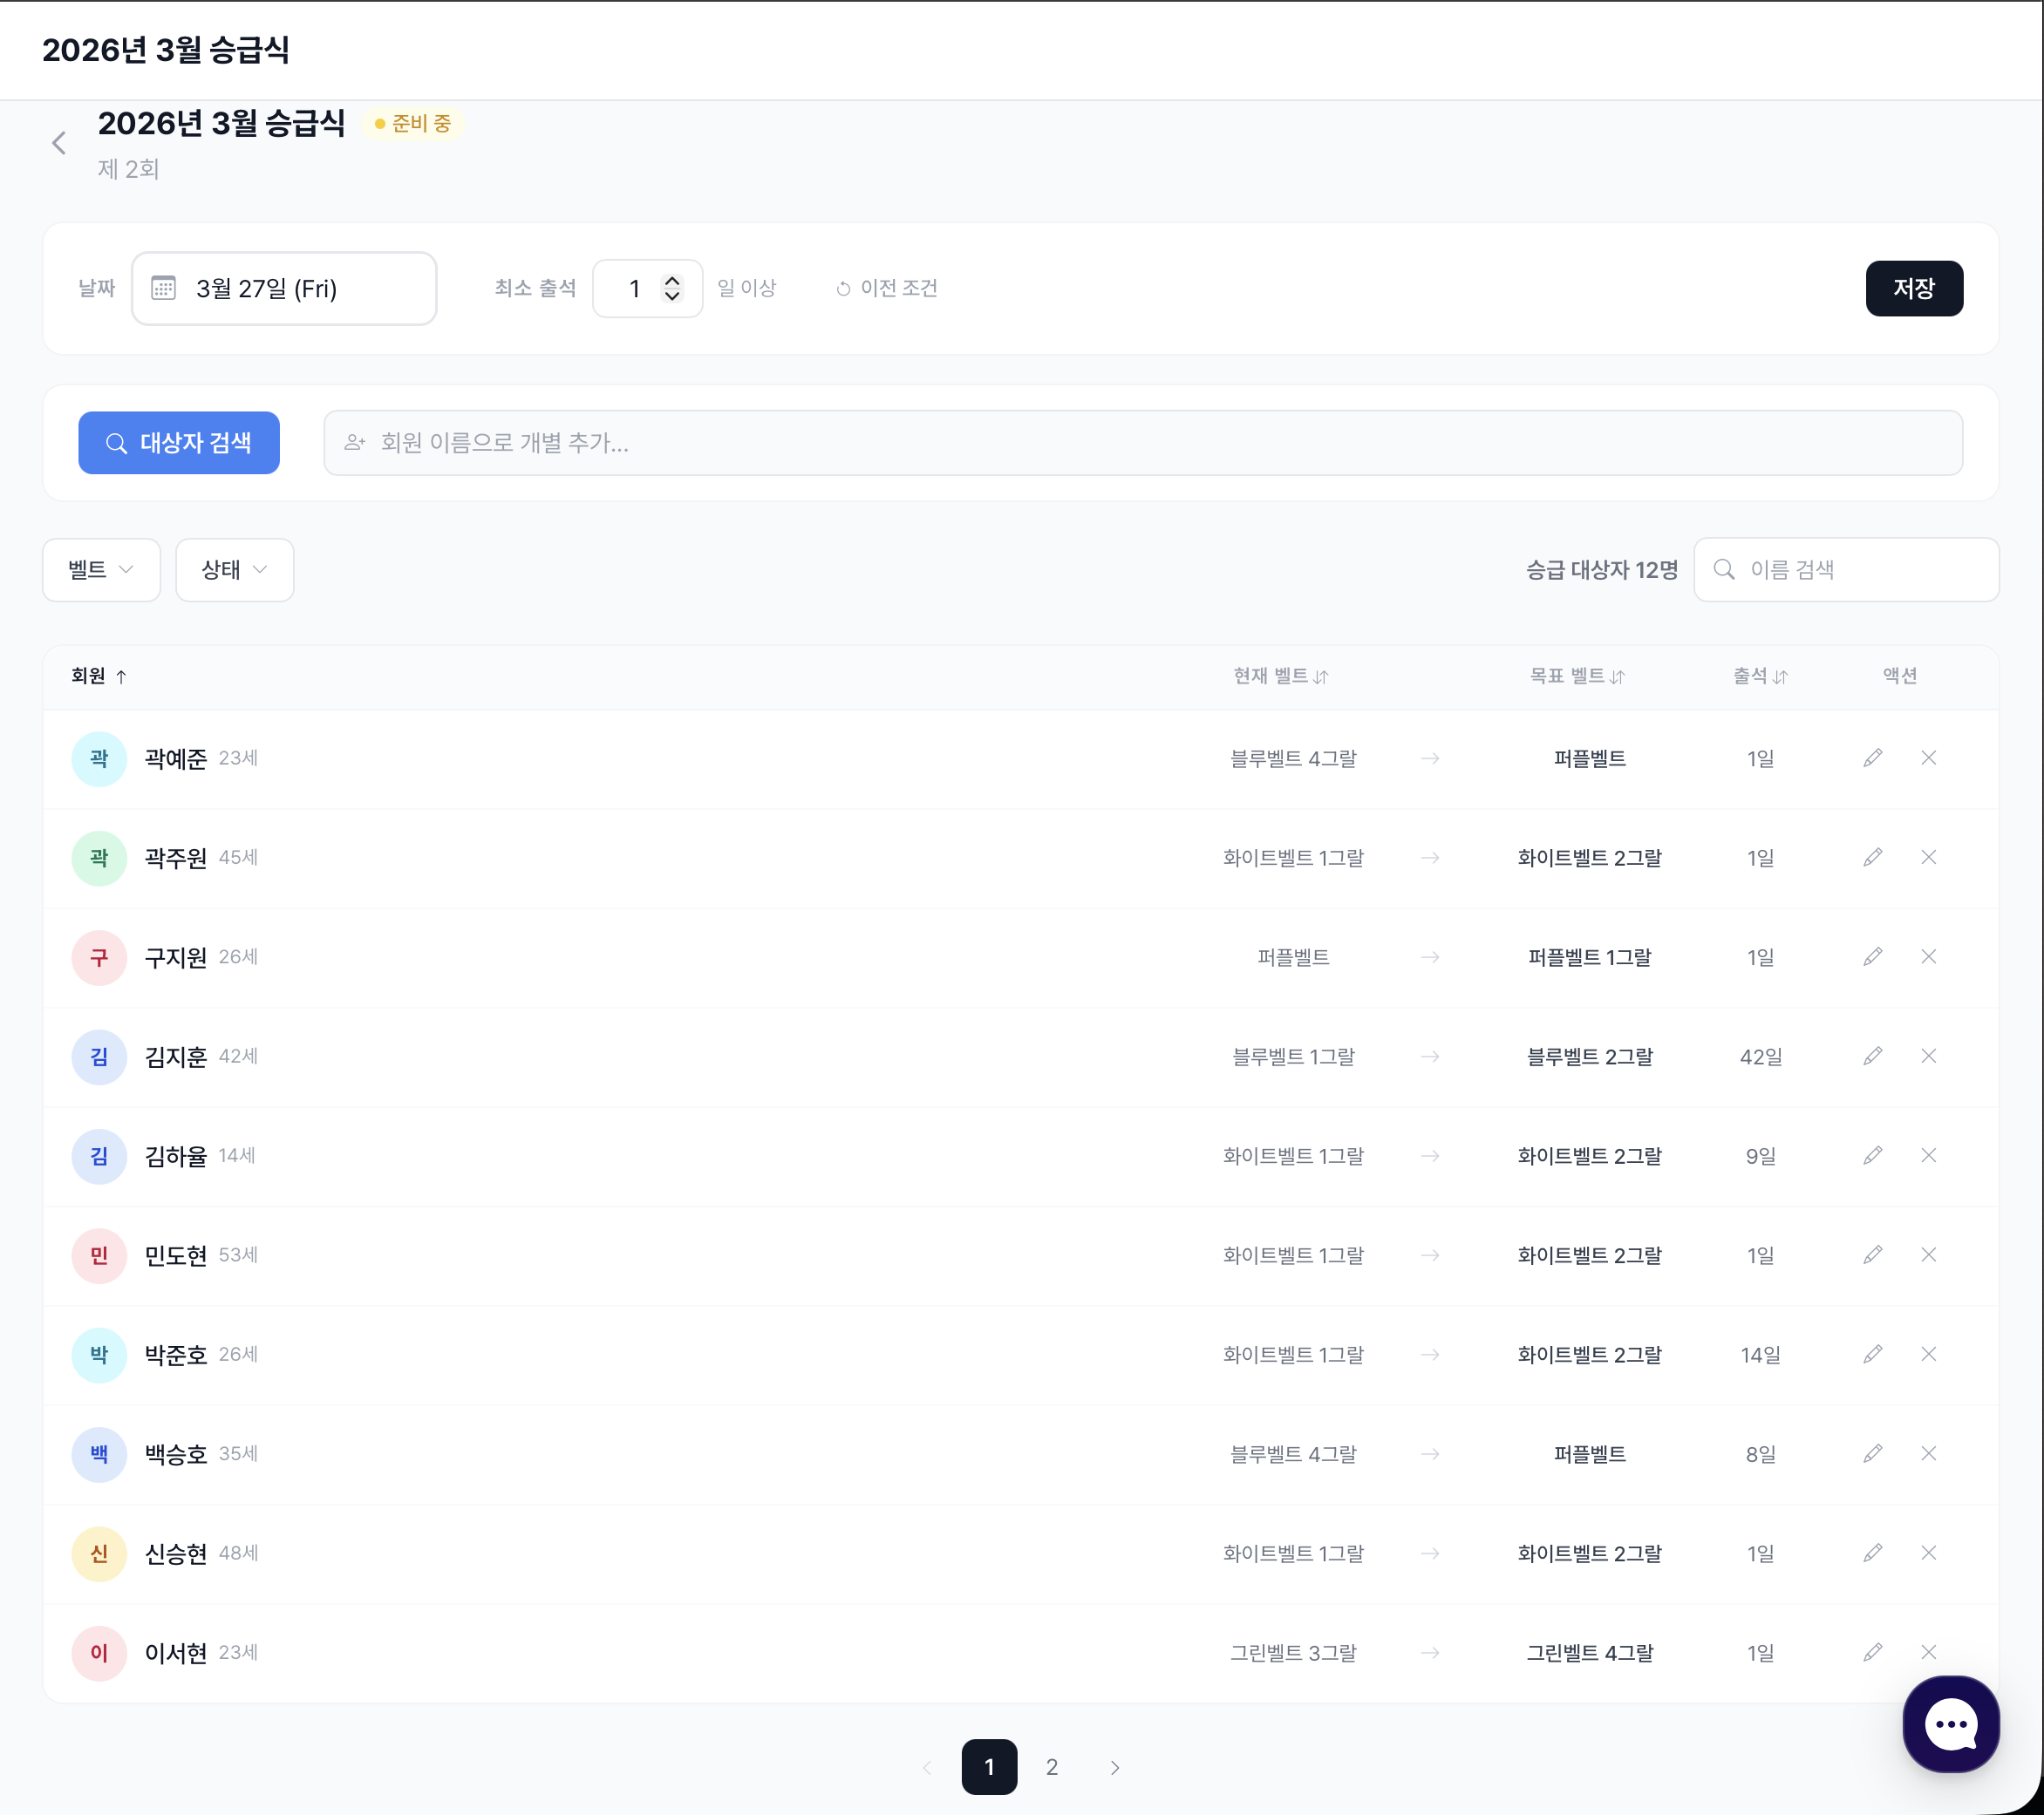Click edit pencil for 이서현 row
This screenshot has width=2044, height=1815.
click(x=1872, y=1651)
